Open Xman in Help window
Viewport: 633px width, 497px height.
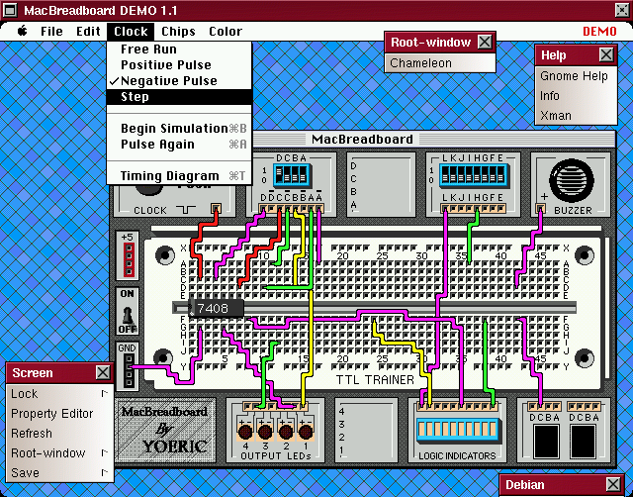click(576, 116)
